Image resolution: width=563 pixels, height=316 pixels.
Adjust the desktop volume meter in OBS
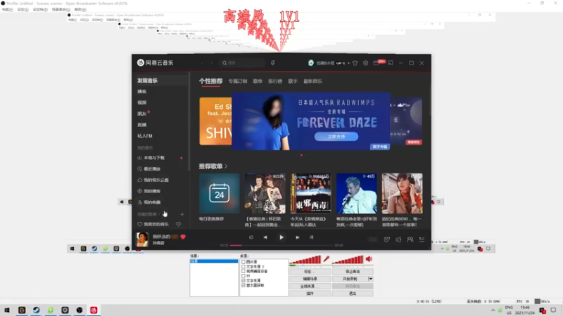[348, 259]
